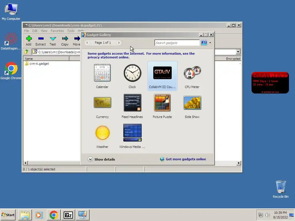The width and height of the screenshot is (295, 221).
Task: Open the 7-Zip address bar dropdown
Action: [x=238, y=52]
